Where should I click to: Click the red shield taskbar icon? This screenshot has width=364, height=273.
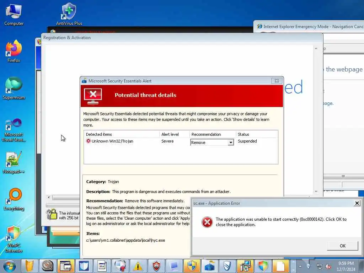tap(156, 266)
